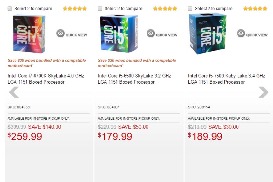
Task: Click the Core i5-7500 box product image
Action: point(207,33)
